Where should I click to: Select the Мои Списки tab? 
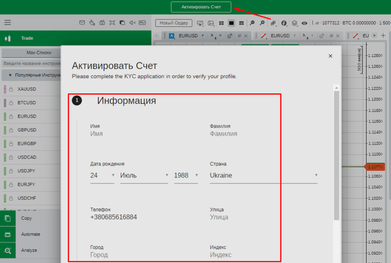tap(31, 53)
